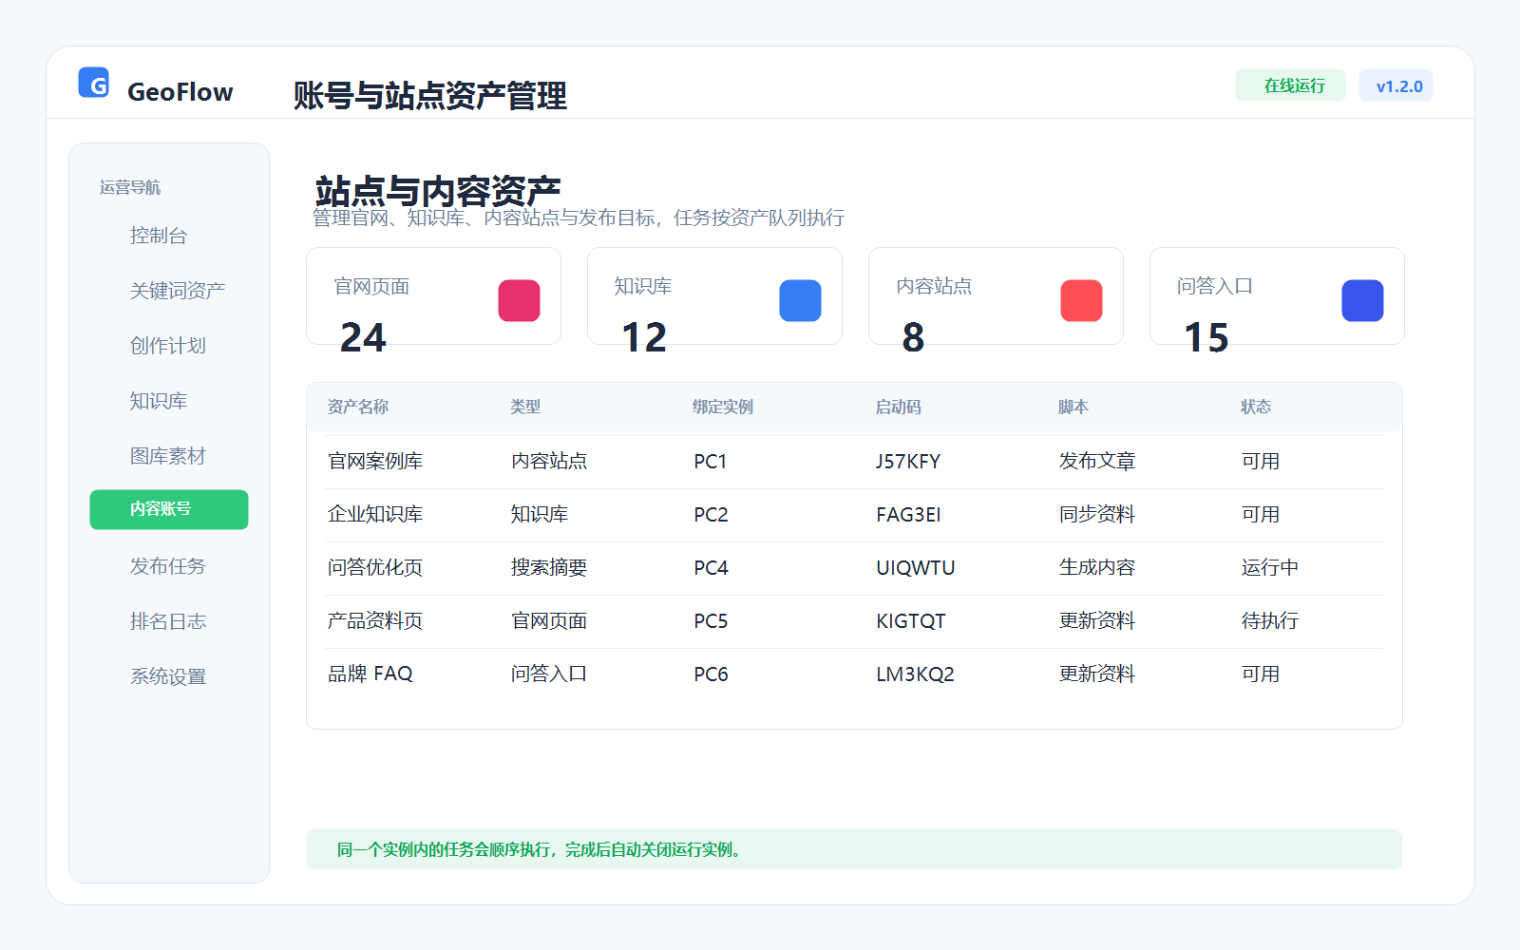Select the 企业知识库 asset name
The width and height of the screenshot is (1520, 950).
pyautogui.click(x=375, y=515)
